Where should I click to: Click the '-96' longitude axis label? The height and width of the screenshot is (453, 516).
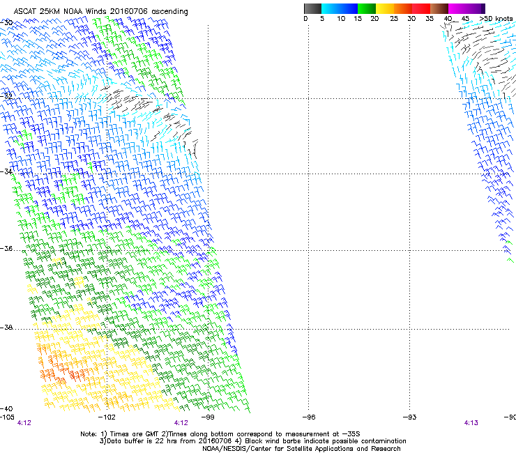(309, 417)
